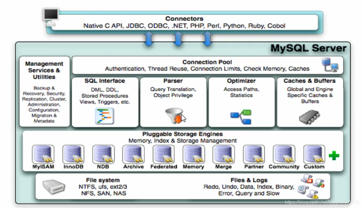Click the 'Error, Query and Slow' line

pyautogui.click(x=249, y=194)
